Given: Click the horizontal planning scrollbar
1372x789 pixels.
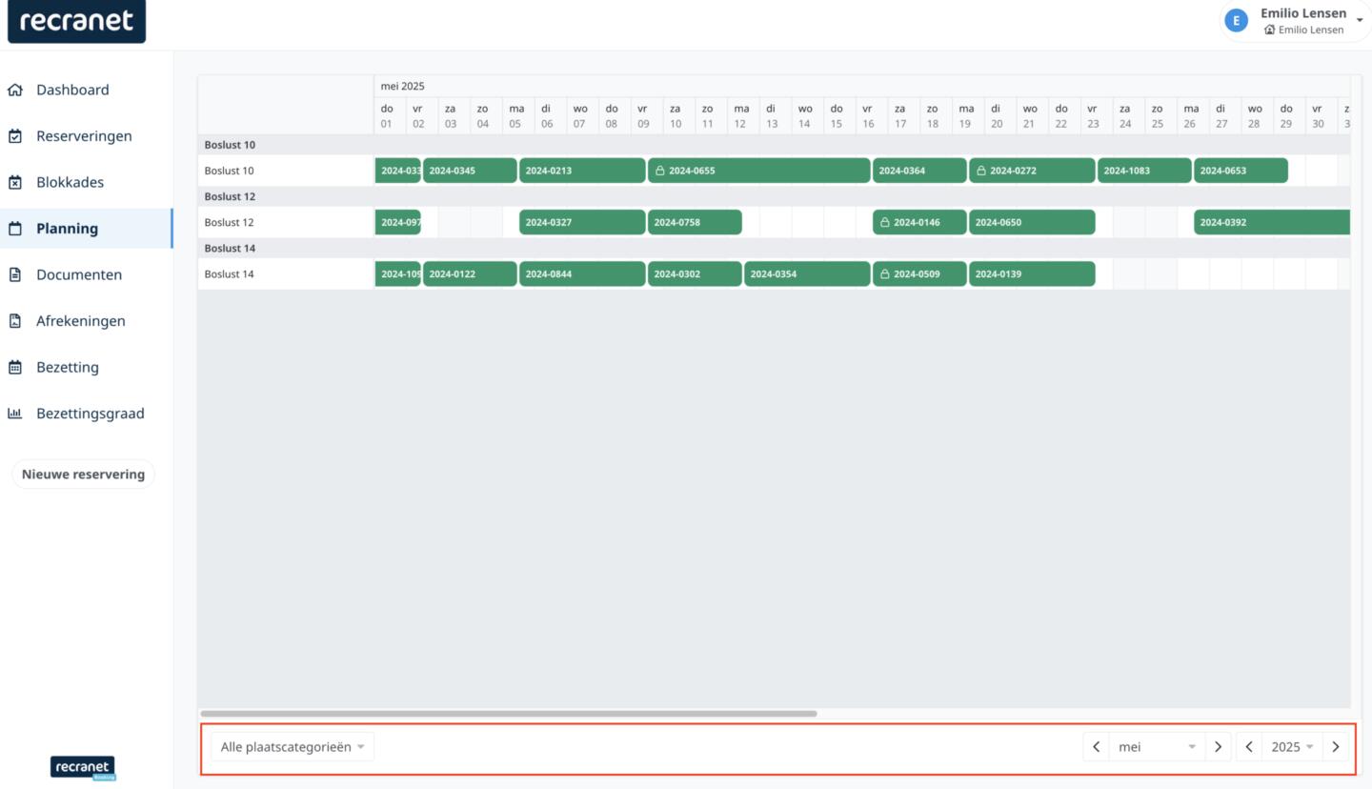Looking at the screenshot, I should [508, 714].
